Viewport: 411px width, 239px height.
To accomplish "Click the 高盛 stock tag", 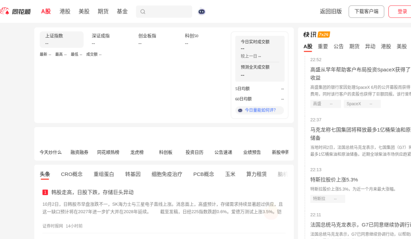I will click(326, 104).
